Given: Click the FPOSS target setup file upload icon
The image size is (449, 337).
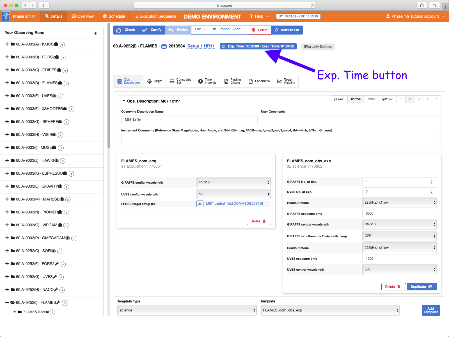Looking at the screenshot, I should [x=200, y=204].
